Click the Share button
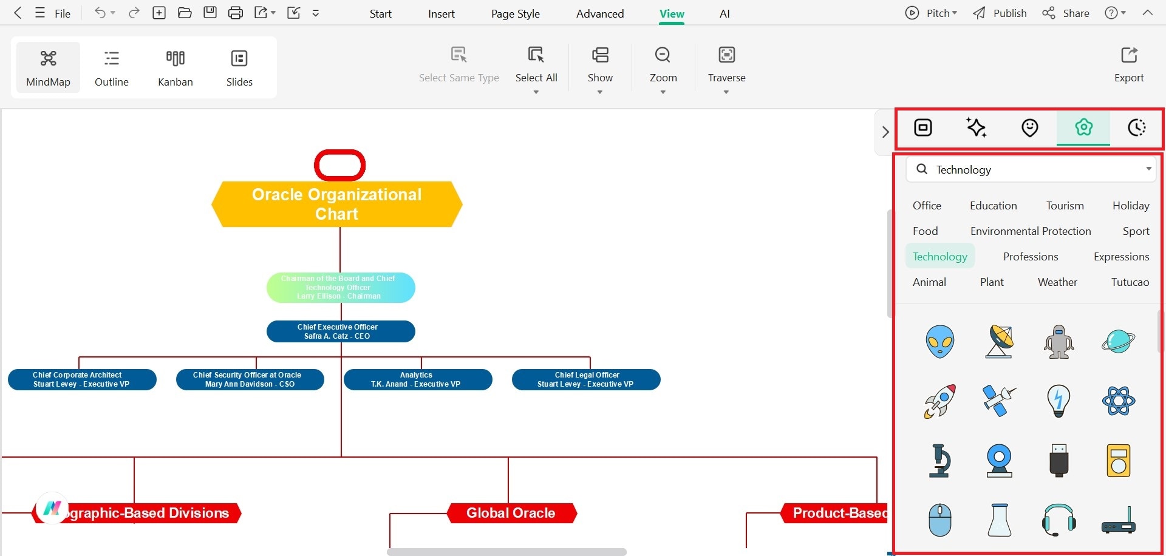 [x=1066, y=13]
